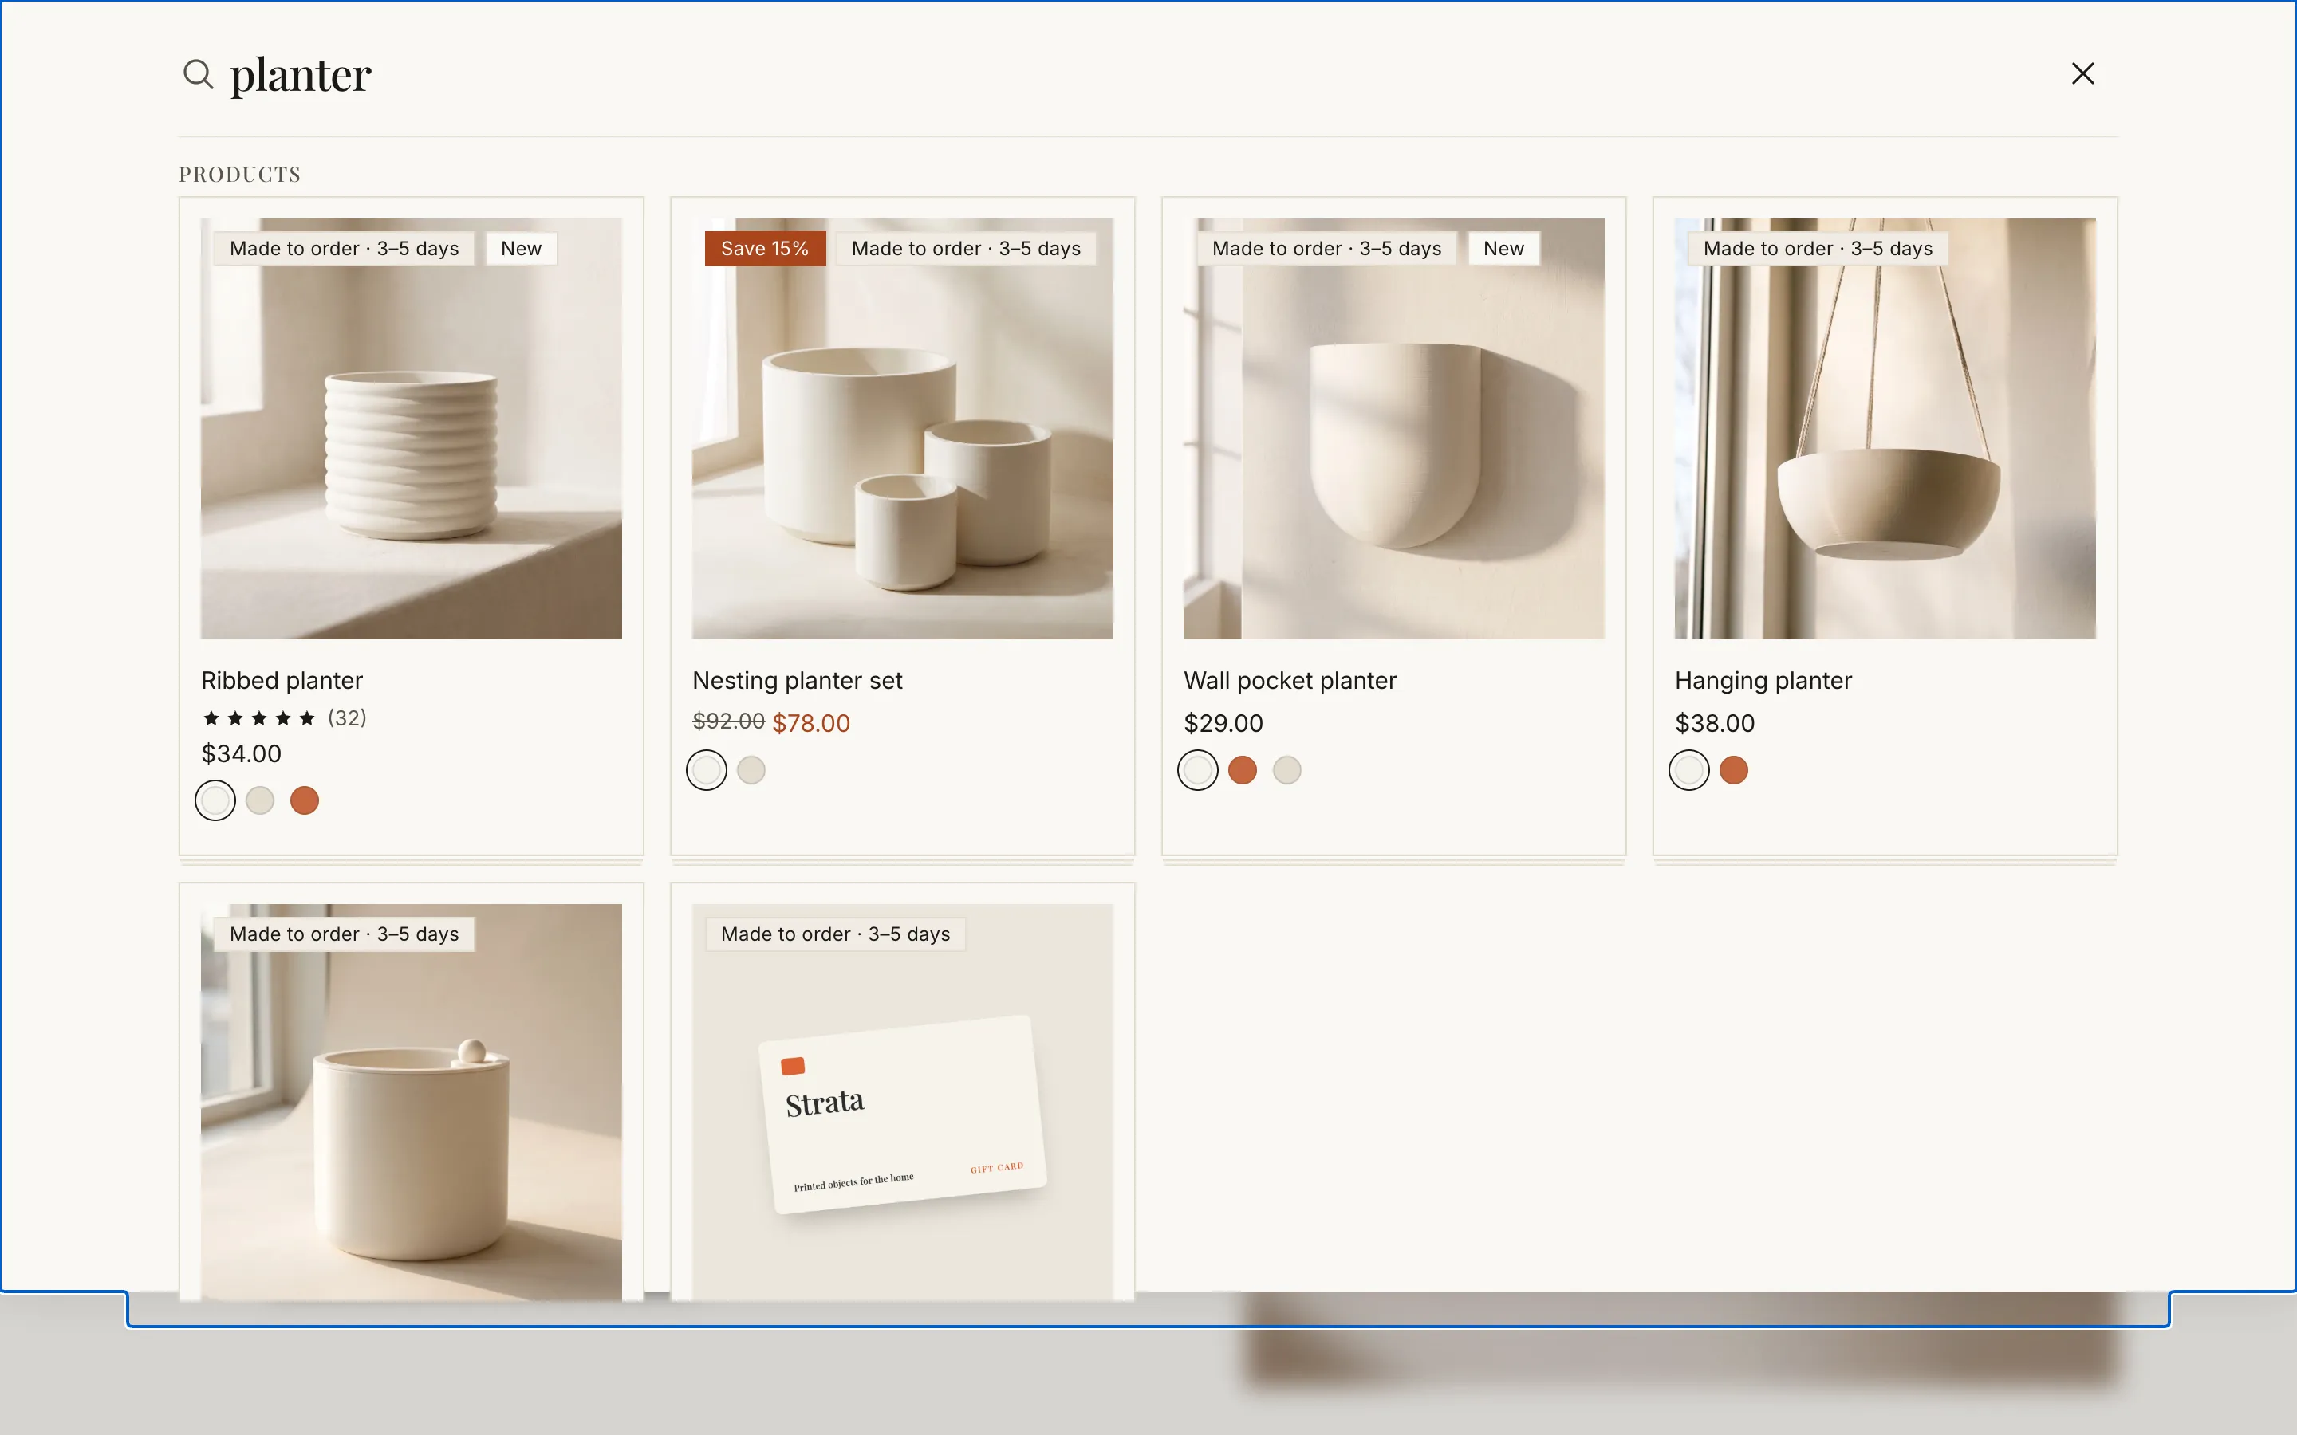Click the '$78.00' sale price
The height and width of the screenshot is (1435, 2297).
[812, 723]
